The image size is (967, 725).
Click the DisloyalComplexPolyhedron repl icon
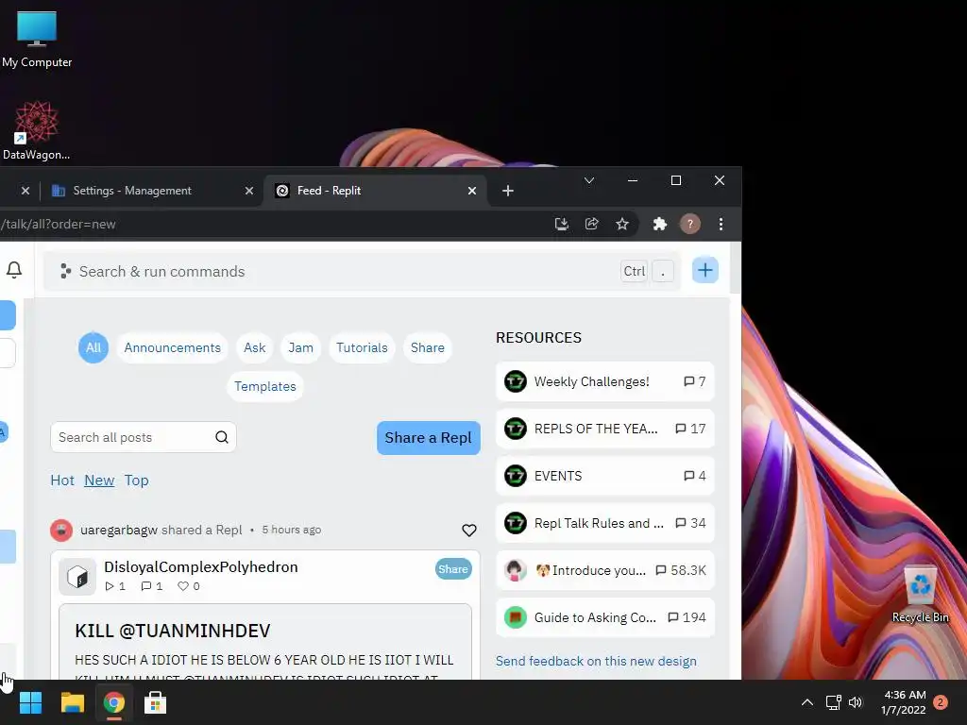pos(77,577)
